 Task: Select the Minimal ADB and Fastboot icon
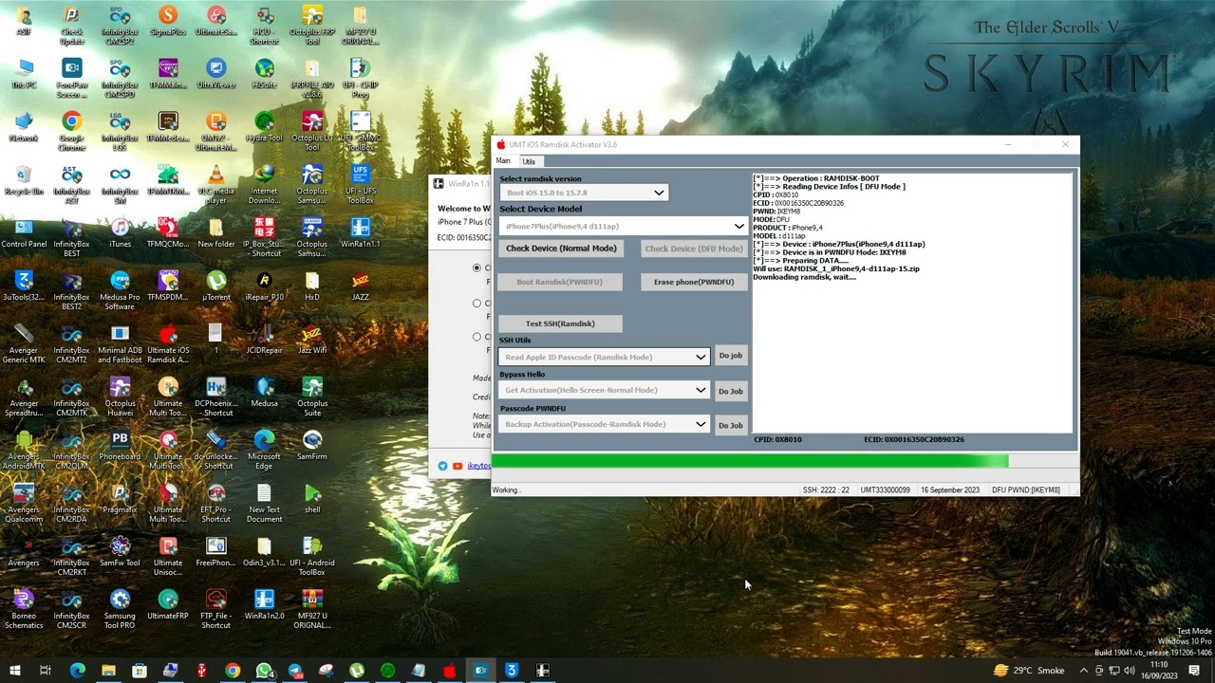(x=120, y=343)
